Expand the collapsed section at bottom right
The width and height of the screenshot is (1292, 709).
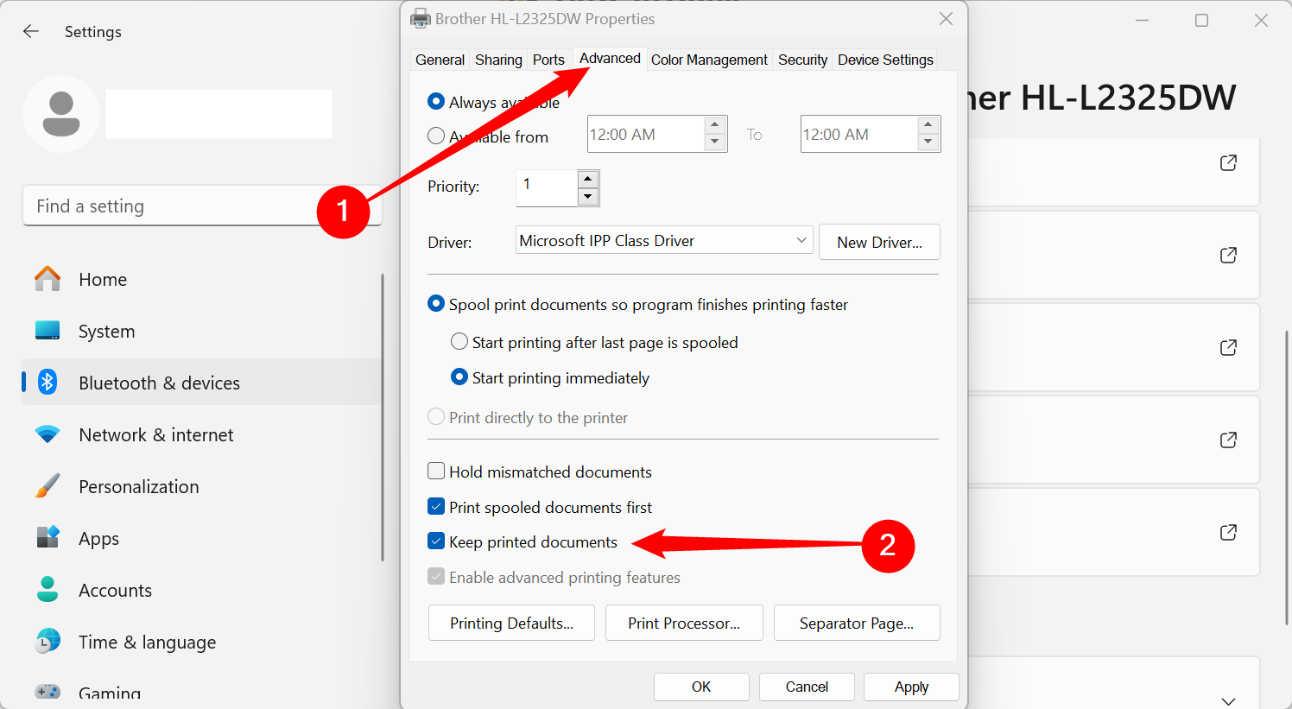pos(1227,701)
